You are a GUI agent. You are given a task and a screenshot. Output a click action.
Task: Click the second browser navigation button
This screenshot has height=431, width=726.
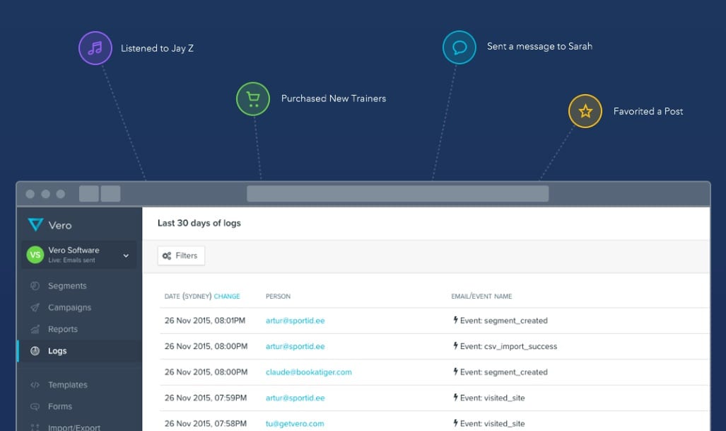(x=111, y=194)
